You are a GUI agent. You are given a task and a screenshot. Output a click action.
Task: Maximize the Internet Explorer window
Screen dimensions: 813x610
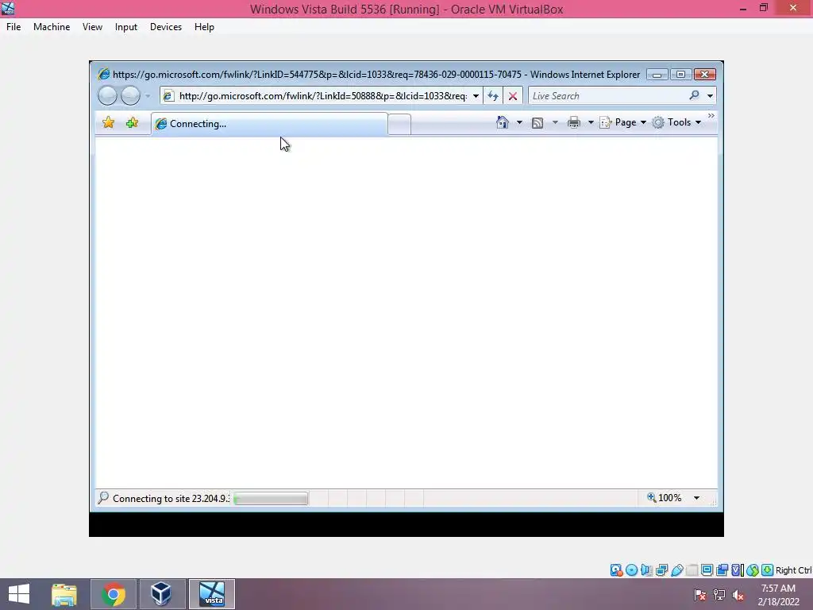click(x=680, y=75)
